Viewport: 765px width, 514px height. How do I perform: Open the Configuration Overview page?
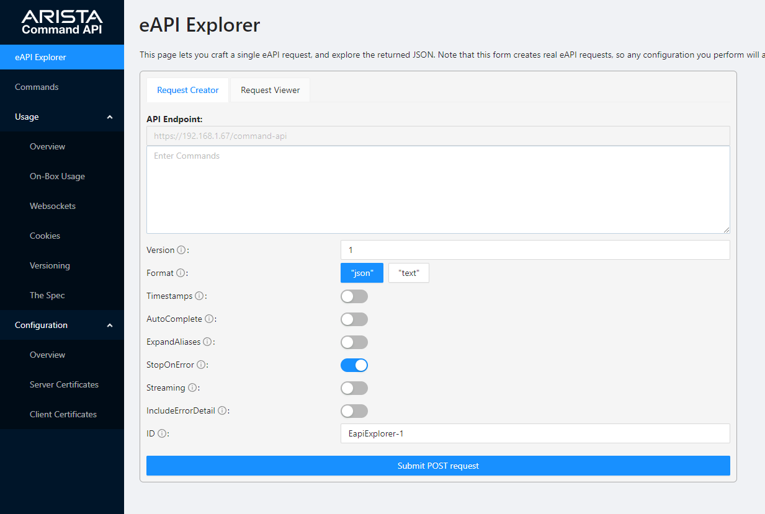point(62,355)
